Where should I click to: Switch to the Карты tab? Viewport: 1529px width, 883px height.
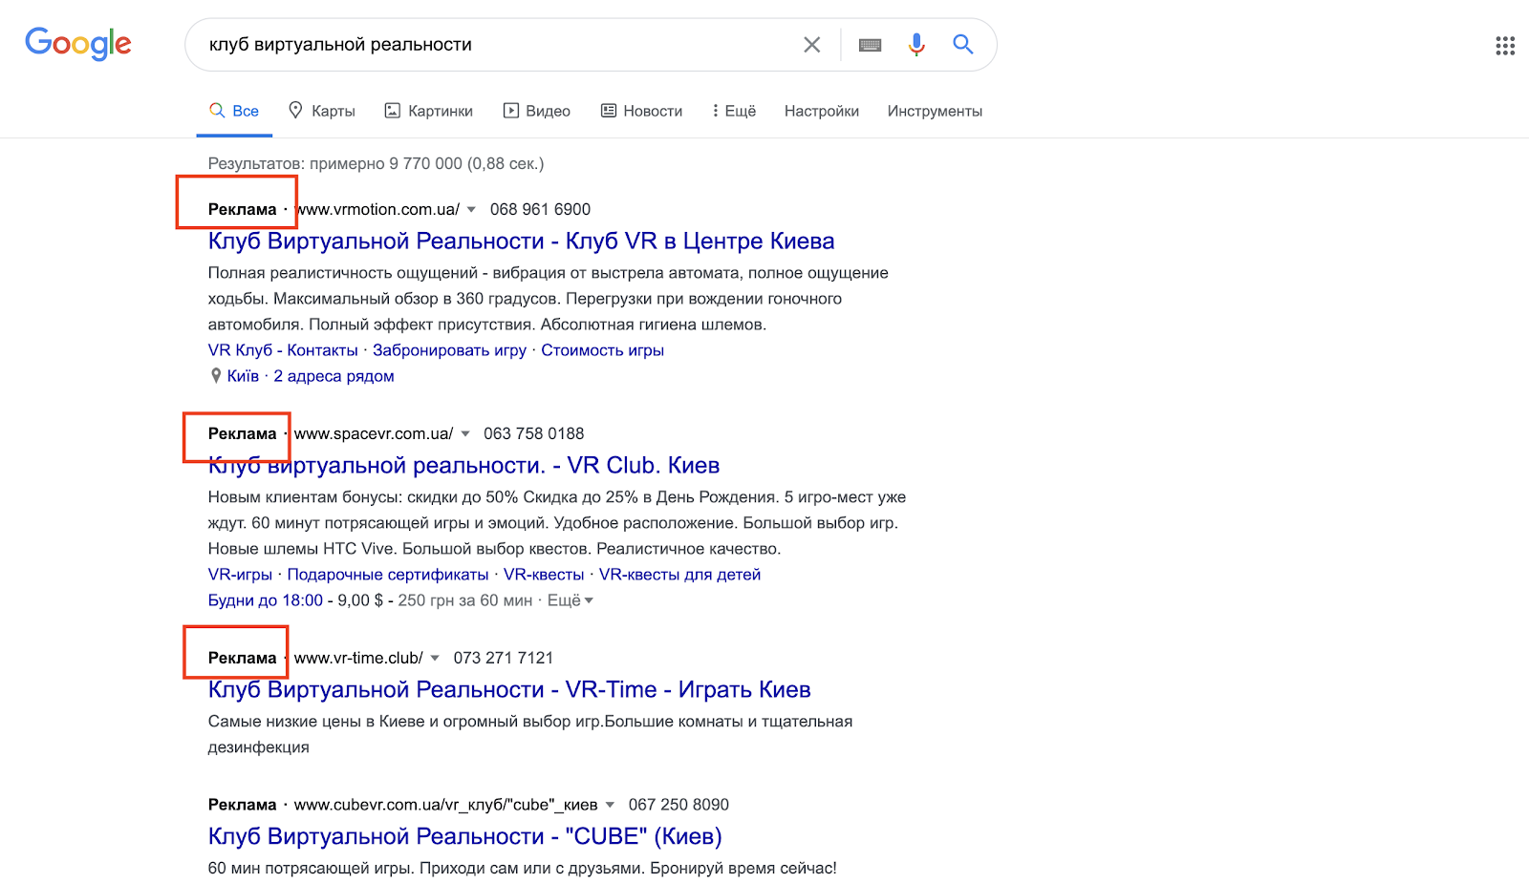click(322, 111)
